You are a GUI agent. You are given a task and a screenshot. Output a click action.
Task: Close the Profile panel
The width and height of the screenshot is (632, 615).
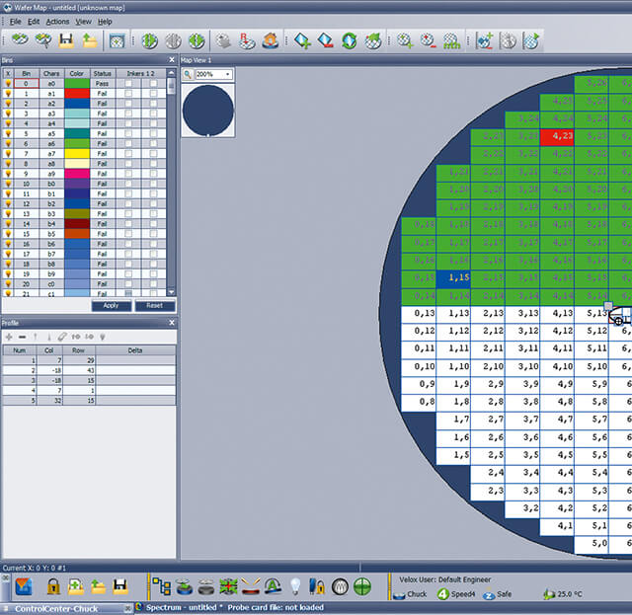(172, 323)
